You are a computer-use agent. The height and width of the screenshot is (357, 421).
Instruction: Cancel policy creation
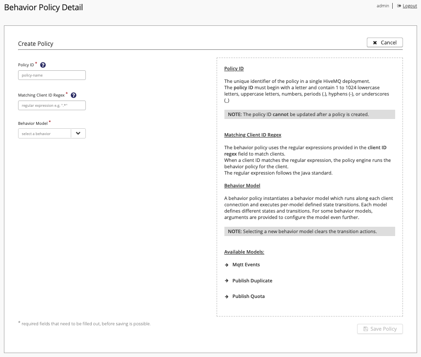coord(385,42)
